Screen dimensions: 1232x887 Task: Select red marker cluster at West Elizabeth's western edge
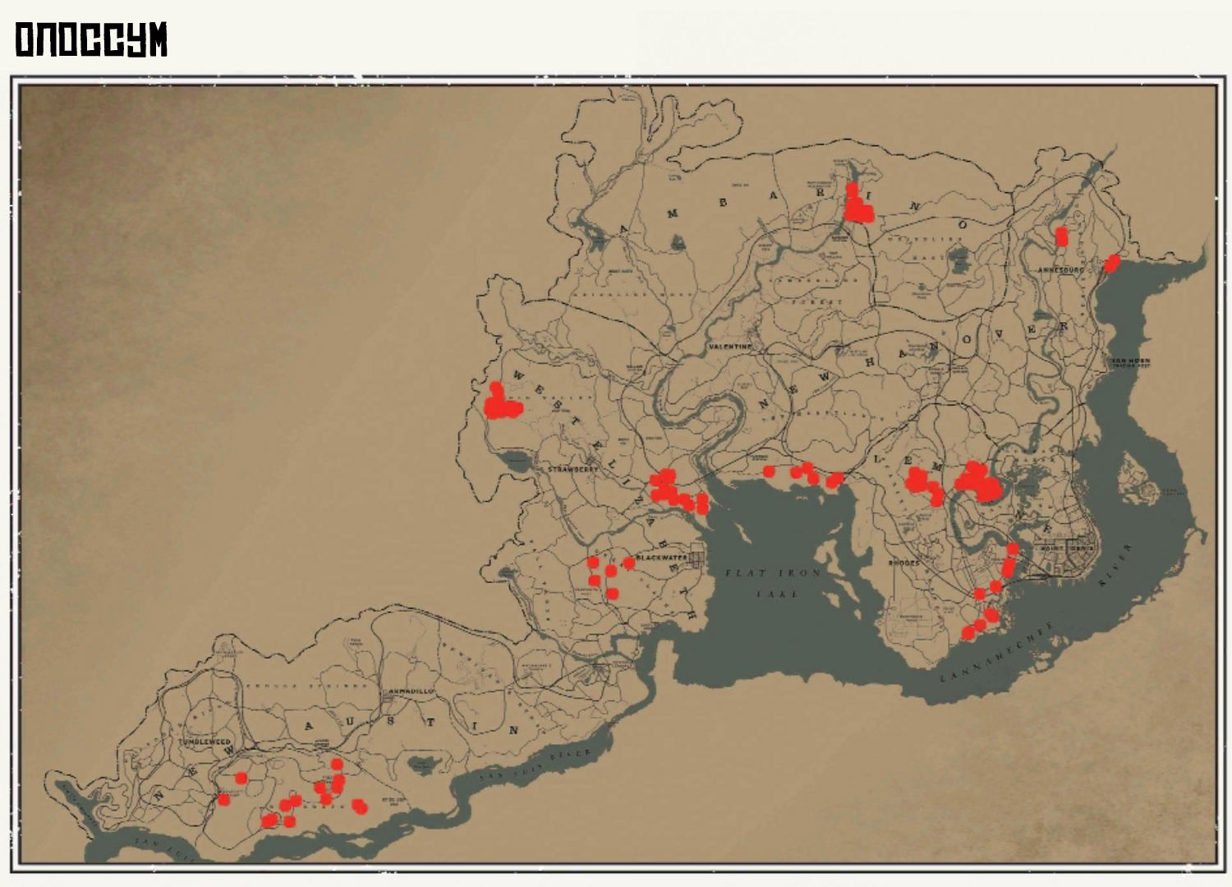click(501, 402)
